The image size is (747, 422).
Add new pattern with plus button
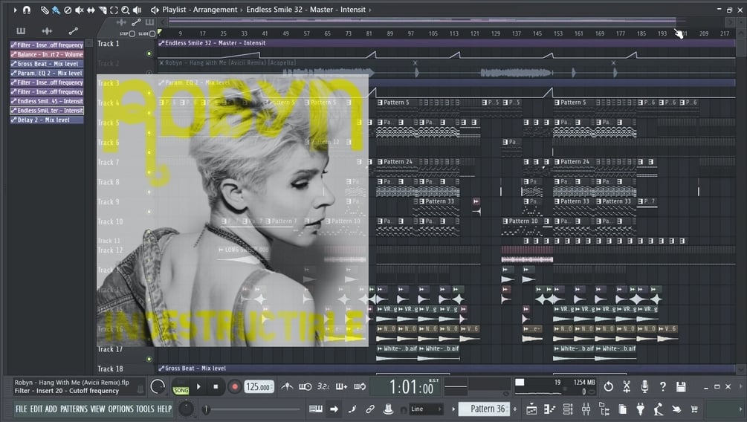pyautogui.click(x=514, y=409)
